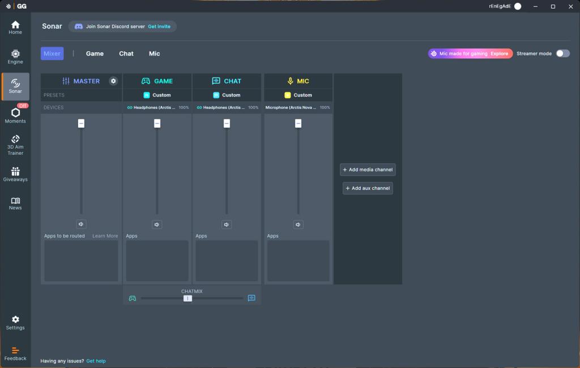Mute the Game channel
This screenshot has width=580, height=368.
point(157,225)
